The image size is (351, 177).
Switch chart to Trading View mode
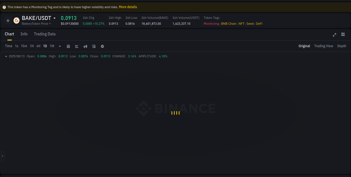[x=323, y=46]
